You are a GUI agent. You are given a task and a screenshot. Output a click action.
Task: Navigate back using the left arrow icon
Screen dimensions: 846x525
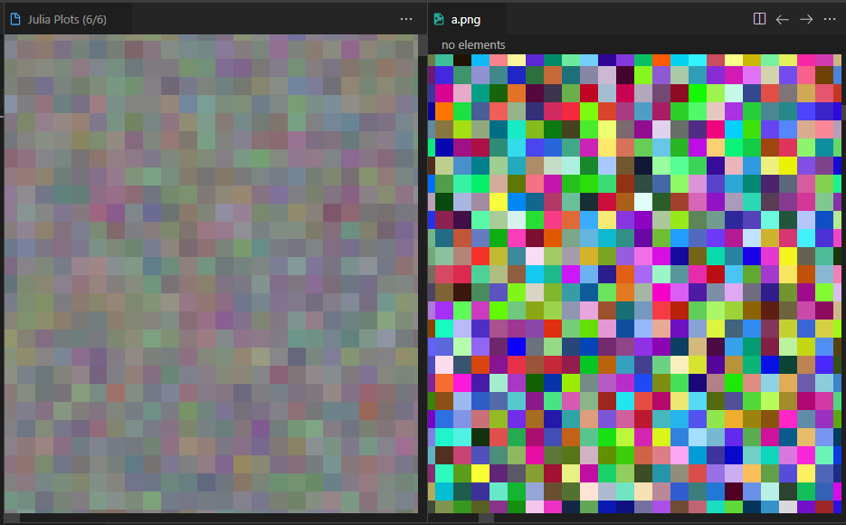click(783, 18)
